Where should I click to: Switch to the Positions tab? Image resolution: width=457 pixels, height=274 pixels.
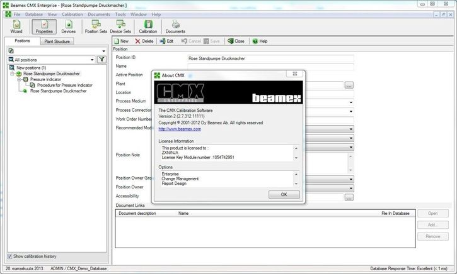click(22, 41)
